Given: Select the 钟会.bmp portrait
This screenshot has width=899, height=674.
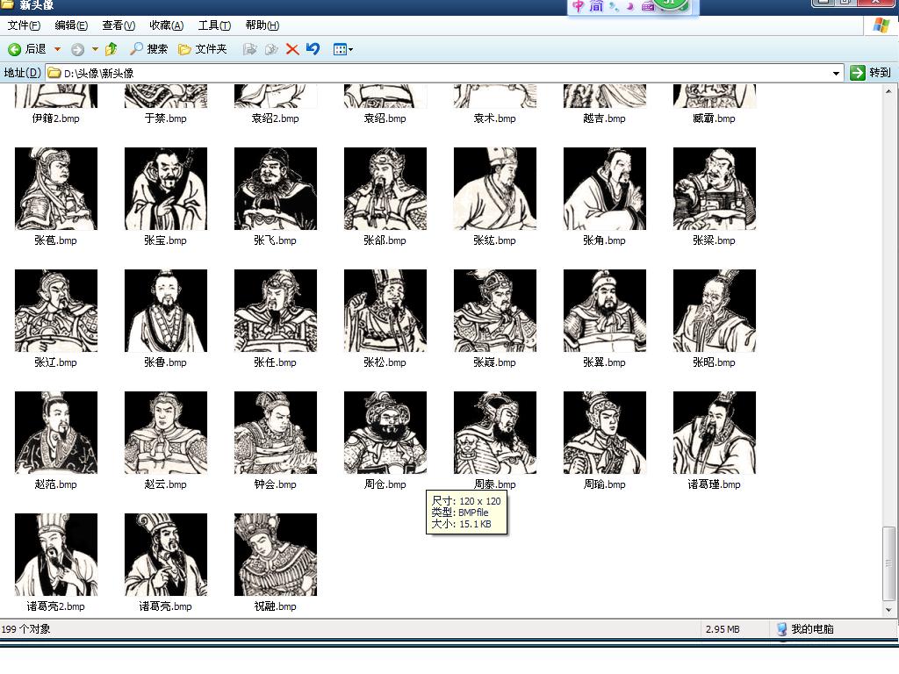Looking at the screenshot, I should [x=276, y=433].
